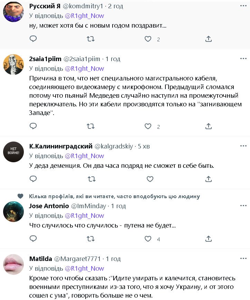Like К.Калининградский's tweet about деменция
The width and height of the screenshot is (250, 300).
150,179
